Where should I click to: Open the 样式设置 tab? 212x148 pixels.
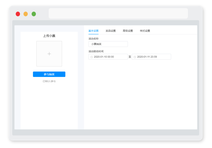145,31
